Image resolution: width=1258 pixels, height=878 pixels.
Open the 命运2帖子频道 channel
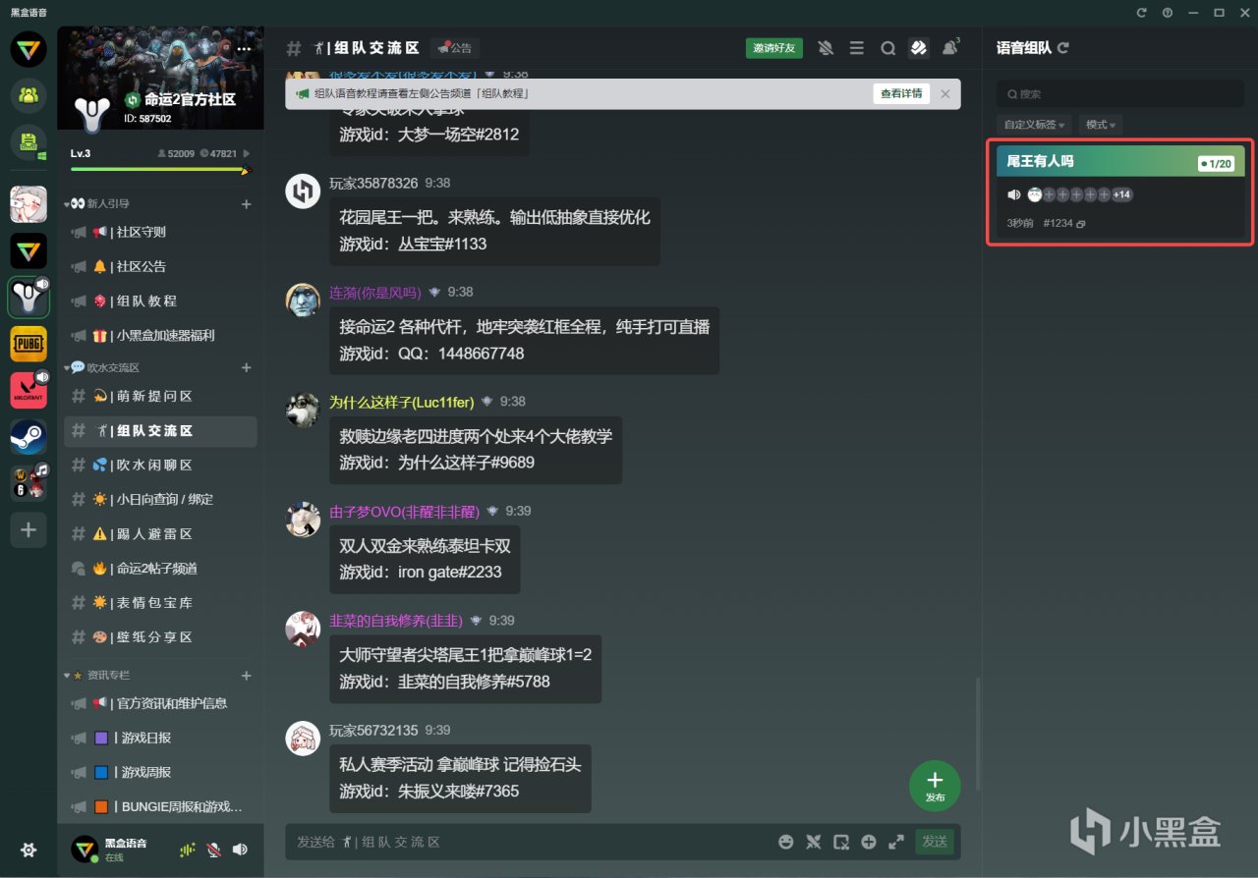160,568
